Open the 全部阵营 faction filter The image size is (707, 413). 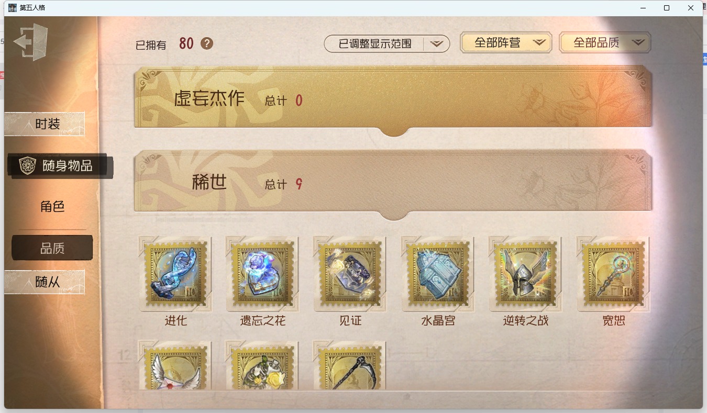[506, 43]
